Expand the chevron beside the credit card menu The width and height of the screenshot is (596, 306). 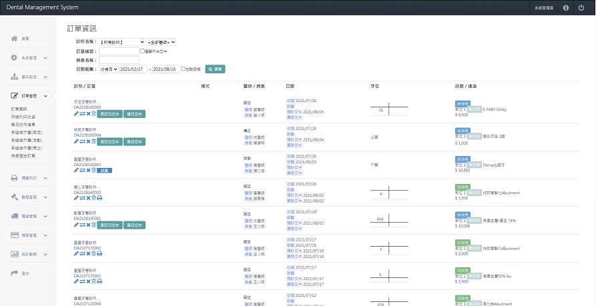(45, 235)
